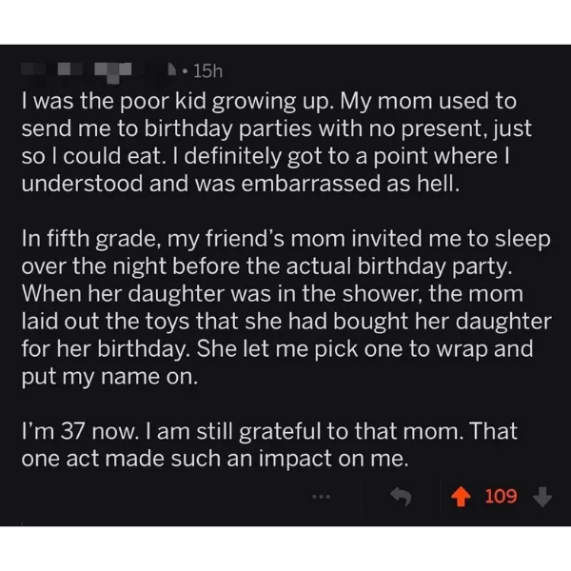Click the paragraph starting 'I was the poor kid'
571x571 pixels.
pos(276,142)
